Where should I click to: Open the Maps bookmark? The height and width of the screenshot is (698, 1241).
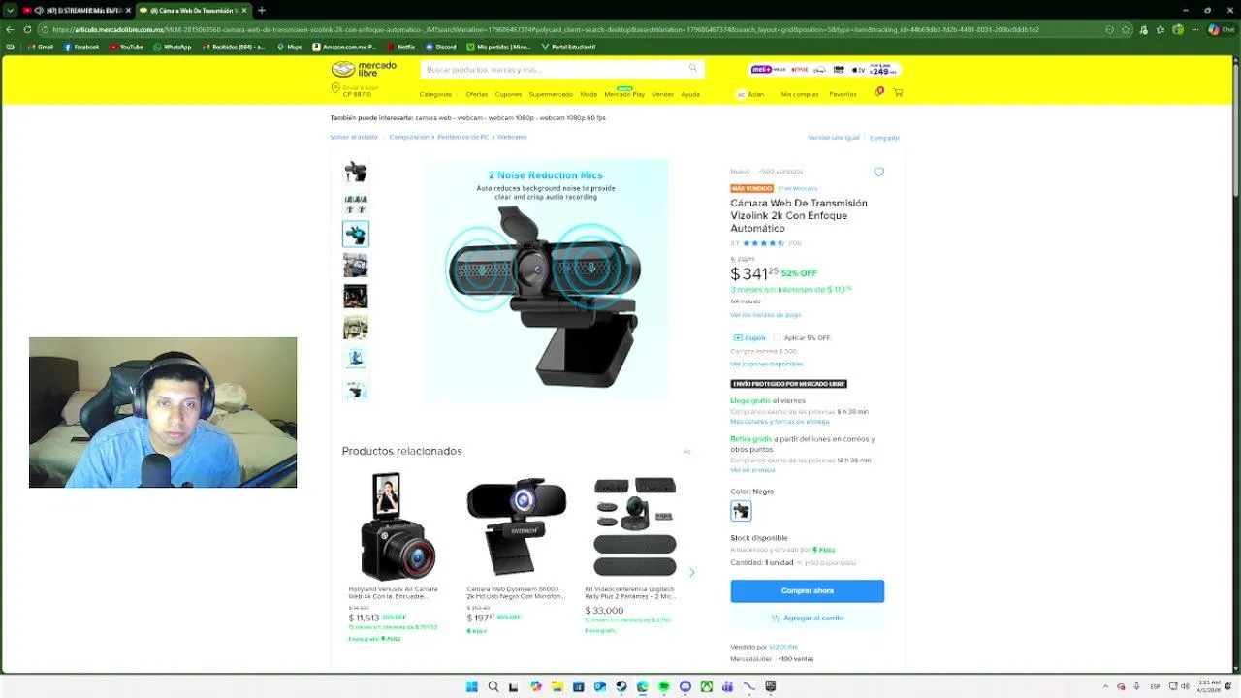(x=289, y=47)
